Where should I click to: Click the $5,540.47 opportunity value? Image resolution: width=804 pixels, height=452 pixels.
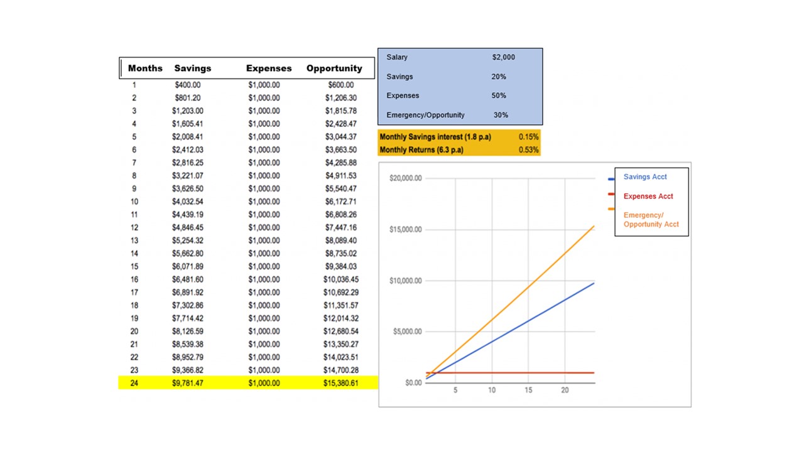pos(341,188)
